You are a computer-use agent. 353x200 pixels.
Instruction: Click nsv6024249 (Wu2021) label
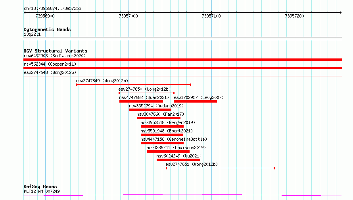(179, 156)
